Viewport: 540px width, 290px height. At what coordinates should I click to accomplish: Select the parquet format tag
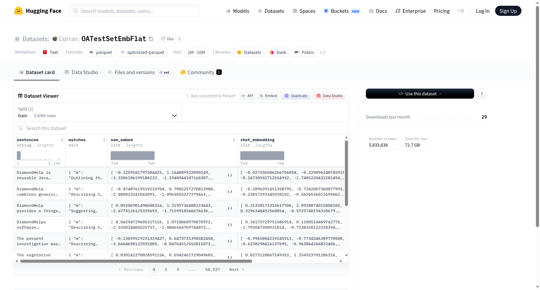coord(100,52)
